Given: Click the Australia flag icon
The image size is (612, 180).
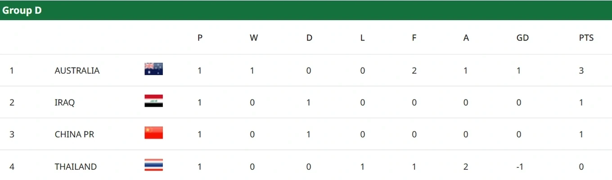Looking at the screenshot, I should tap(153, 69).
